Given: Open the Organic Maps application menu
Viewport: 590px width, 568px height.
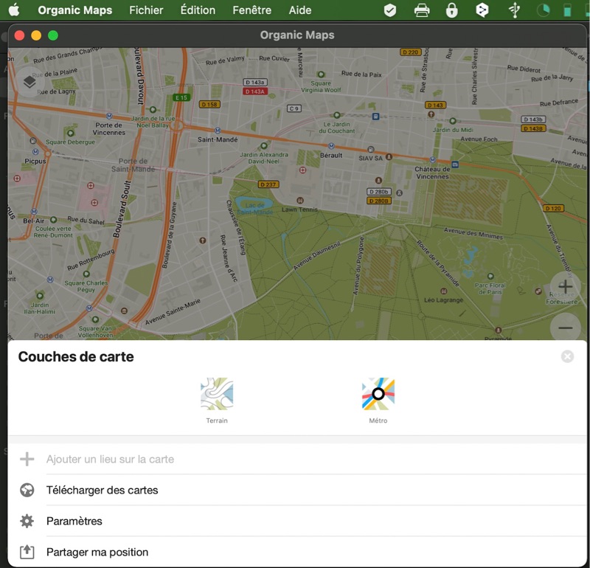Looking at the screenshot, I should click(75, 10).
